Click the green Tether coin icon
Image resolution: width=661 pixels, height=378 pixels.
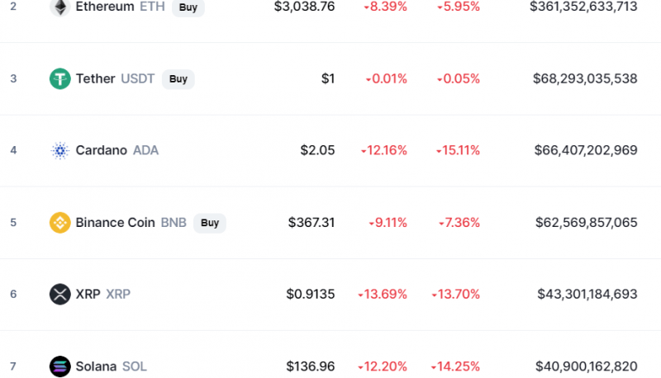[x=60, y=78]
